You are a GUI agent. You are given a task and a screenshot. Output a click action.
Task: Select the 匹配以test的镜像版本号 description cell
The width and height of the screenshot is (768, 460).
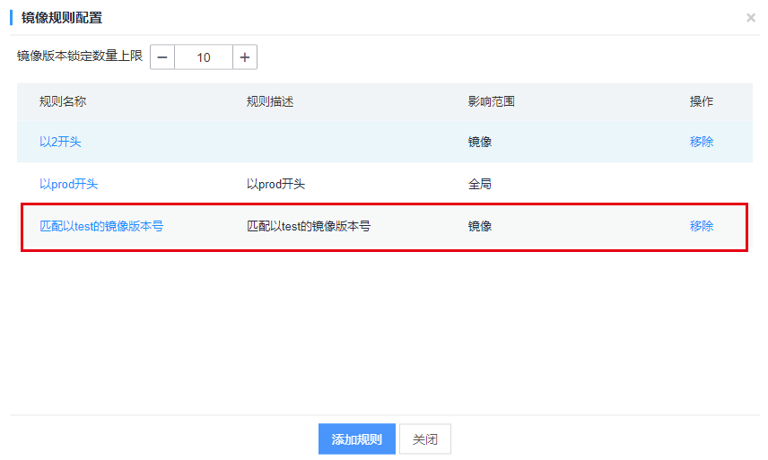pyautogui.click(x=309, y=226)
